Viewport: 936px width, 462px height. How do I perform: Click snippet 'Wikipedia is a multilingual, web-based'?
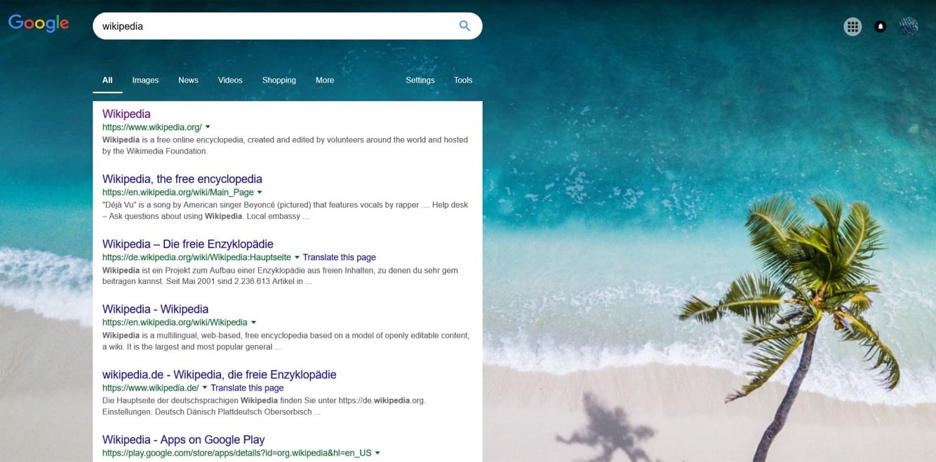tap(286, 341)
